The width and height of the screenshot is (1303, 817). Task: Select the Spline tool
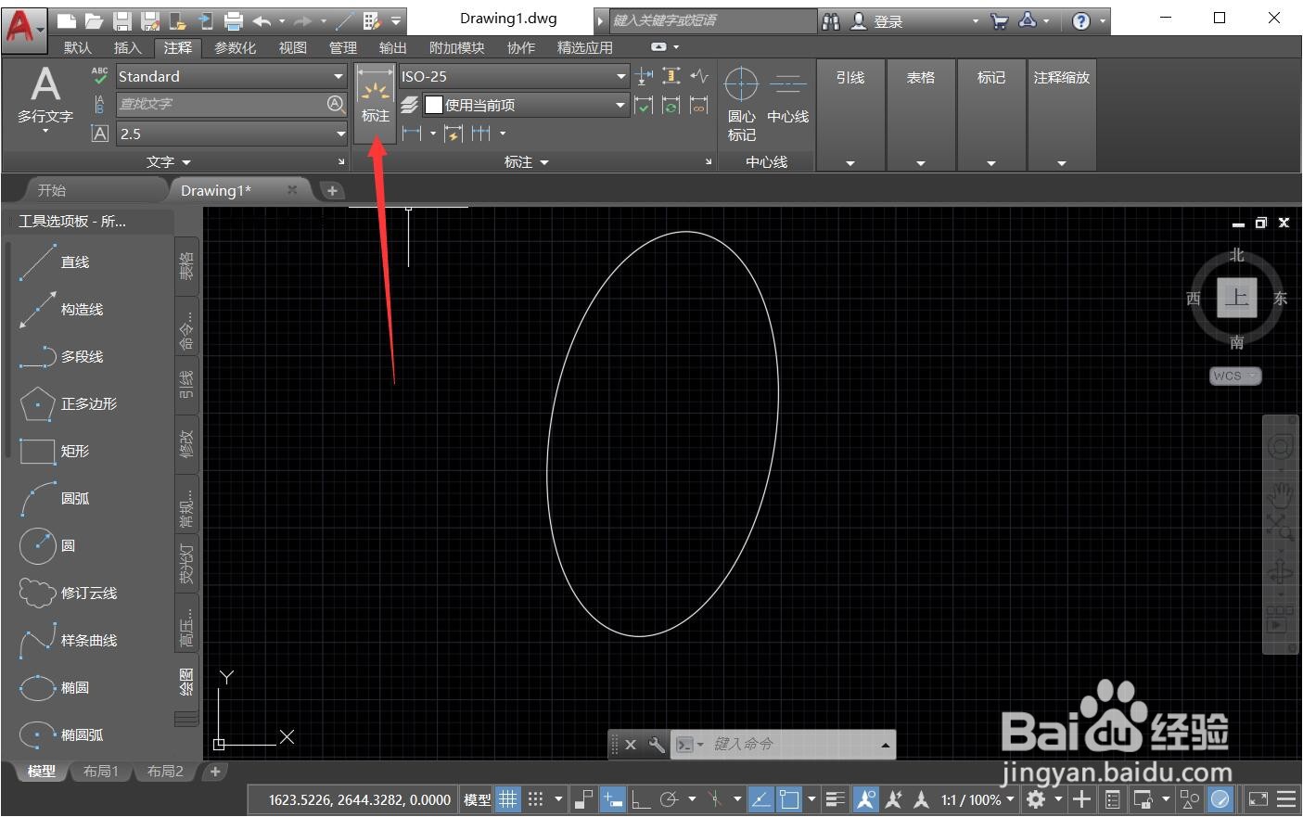(x=67, y=641)
